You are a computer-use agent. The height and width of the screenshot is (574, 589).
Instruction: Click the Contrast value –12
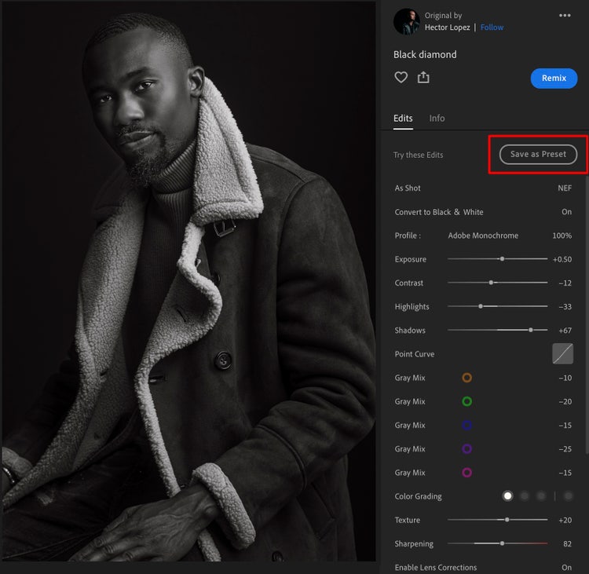click(565, 283)
